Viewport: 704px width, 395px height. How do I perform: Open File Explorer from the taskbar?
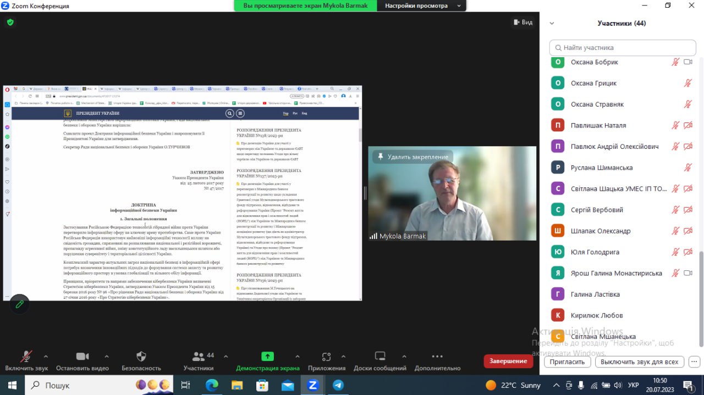pos(237,385)
